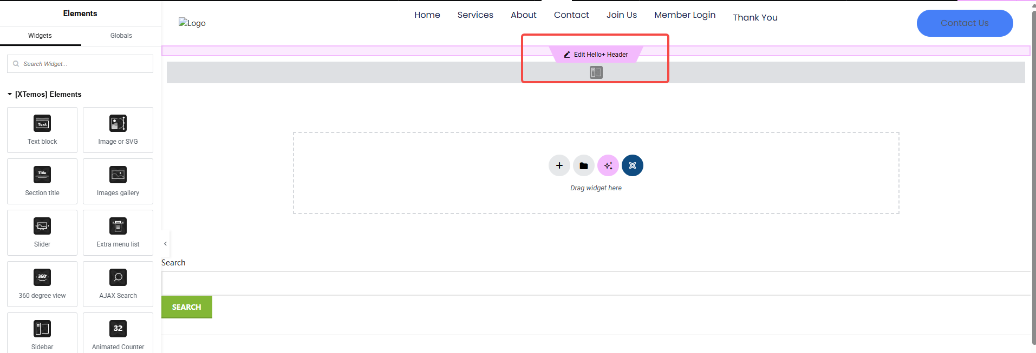The height and width of the screenshot is (353, 1036).
Task: Click the Extra menu list widget
Action: [x=118, y=232]
